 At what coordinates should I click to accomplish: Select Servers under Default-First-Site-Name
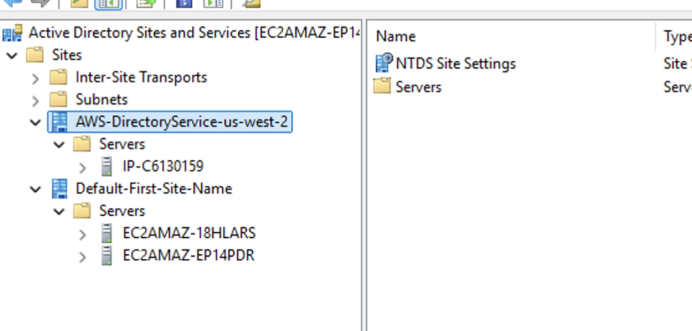(122, 211)
